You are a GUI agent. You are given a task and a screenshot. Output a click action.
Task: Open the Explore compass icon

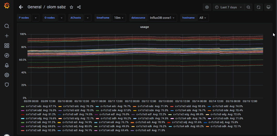coord(7,55)
